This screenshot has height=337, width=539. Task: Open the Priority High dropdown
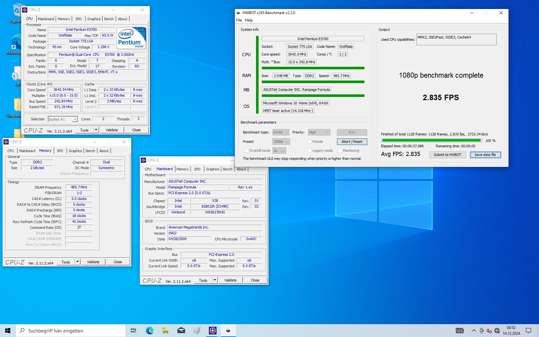[x=319, y=132]
